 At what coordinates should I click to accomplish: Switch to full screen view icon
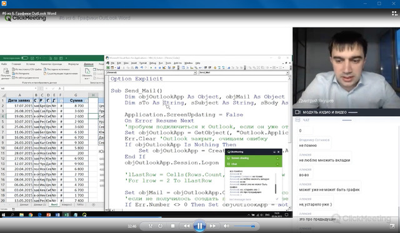point(392,226)
